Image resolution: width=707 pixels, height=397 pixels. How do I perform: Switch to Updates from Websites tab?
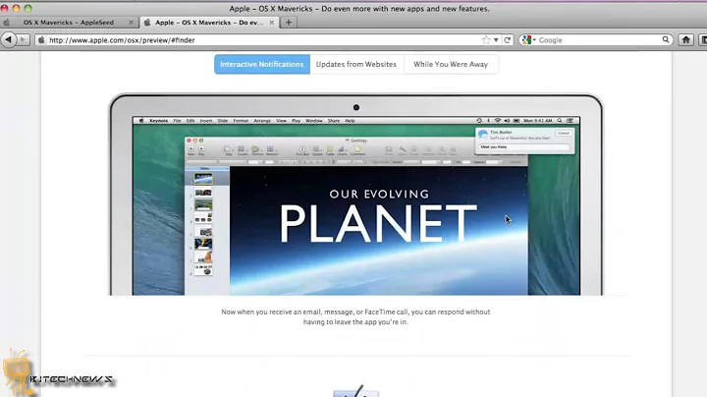(356, 64)
